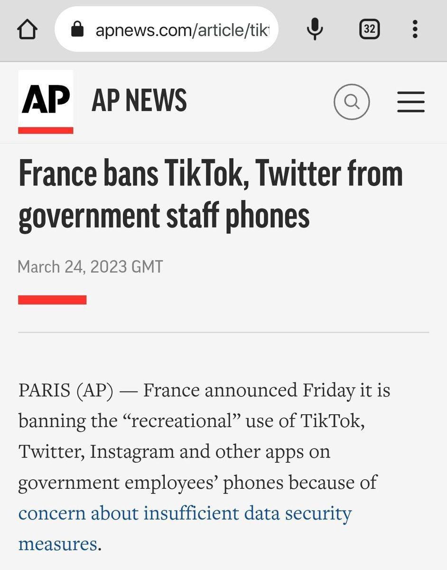Tap the browser home icon

pos(27,29)
